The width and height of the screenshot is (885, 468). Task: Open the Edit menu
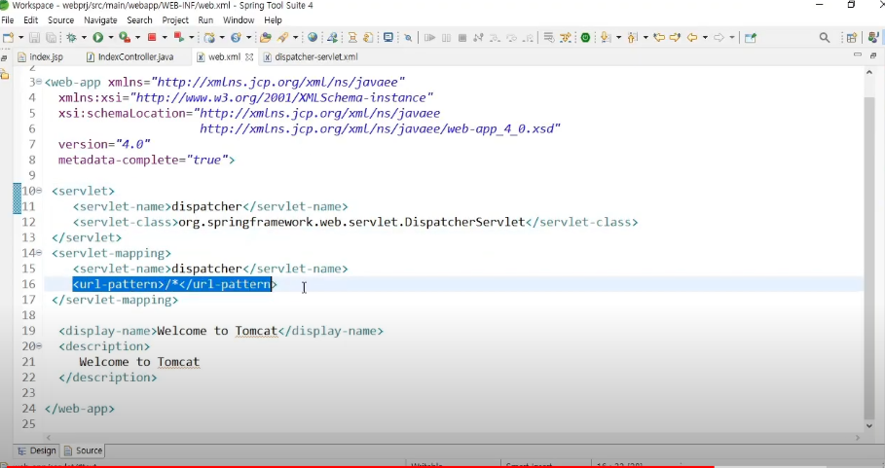[30, 19]
